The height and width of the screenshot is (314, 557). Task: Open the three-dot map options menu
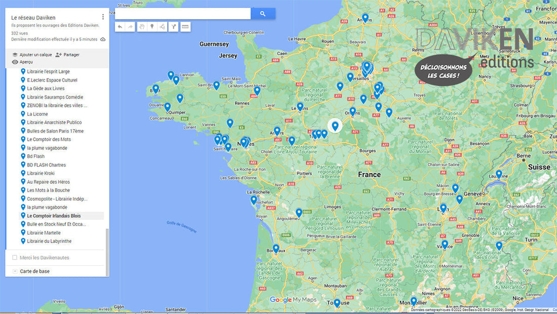pos(103,17)
